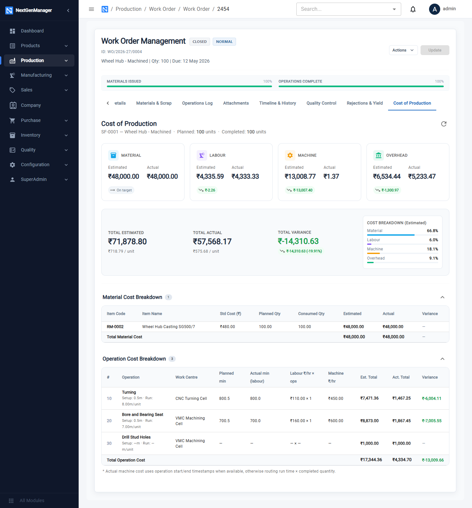Screen dimensions: 472x508
Task: Click the RM-0002 item code cell
Action: coord(115,327)
